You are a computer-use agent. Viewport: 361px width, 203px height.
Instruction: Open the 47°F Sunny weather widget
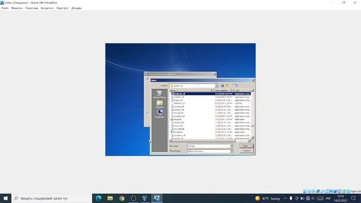coord(267,198)
